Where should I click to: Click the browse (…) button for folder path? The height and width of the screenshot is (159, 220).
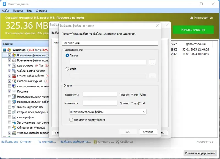coord(152,62)
